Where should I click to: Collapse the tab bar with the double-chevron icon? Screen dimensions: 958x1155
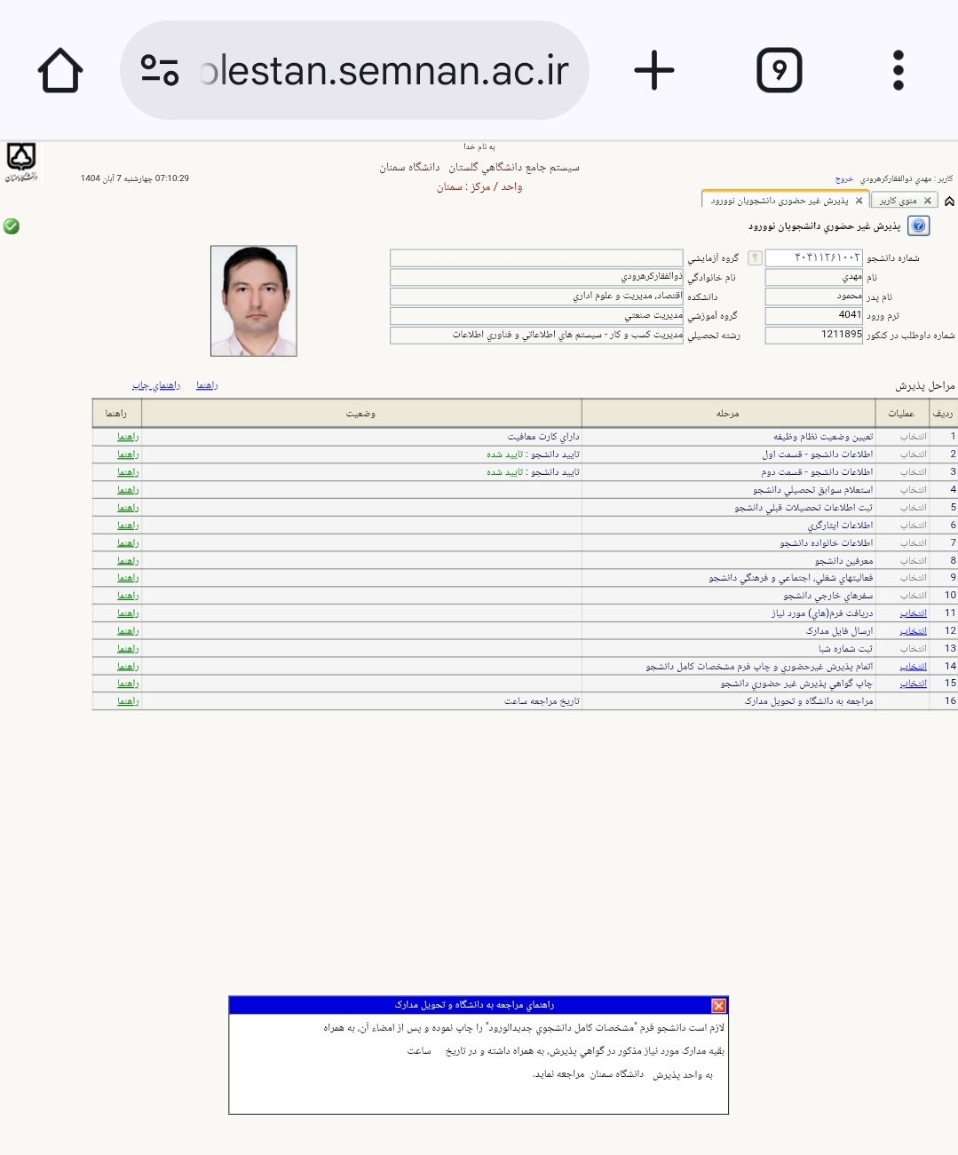point(950,201)
